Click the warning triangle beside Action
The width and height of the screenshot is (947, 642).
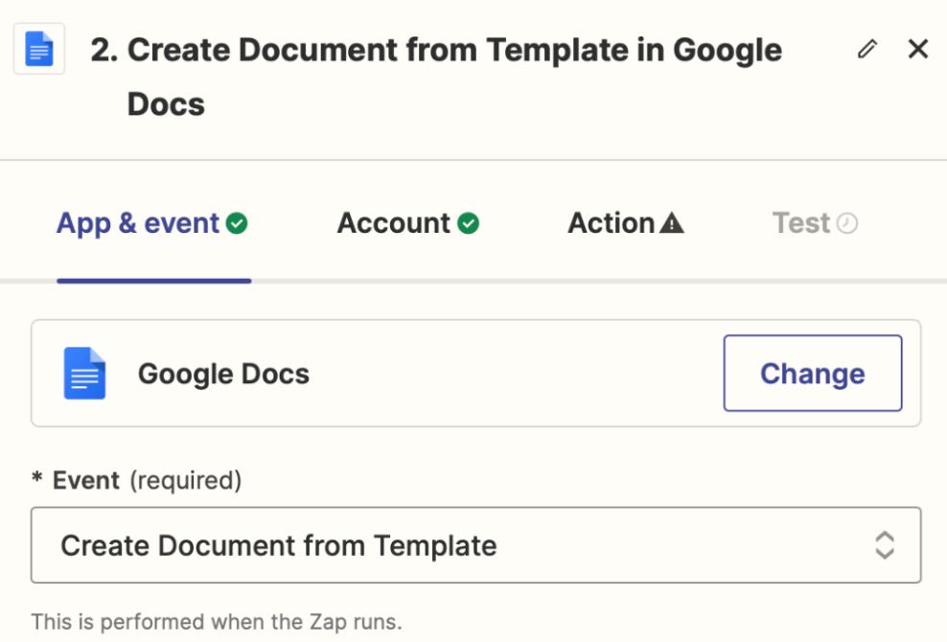[672, 223]
